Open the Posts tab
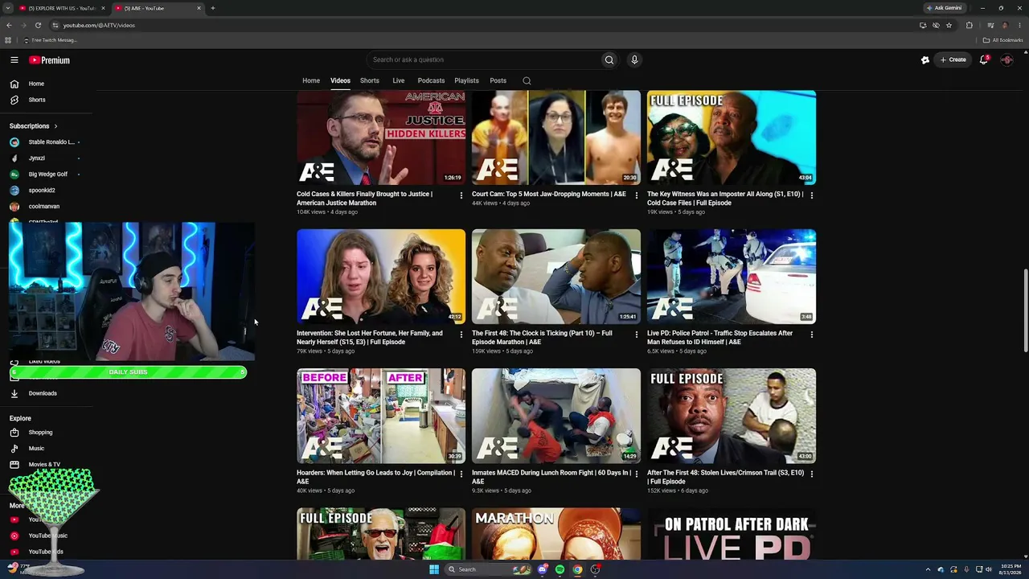The image size is (1029, 579). tap(498, 80)
